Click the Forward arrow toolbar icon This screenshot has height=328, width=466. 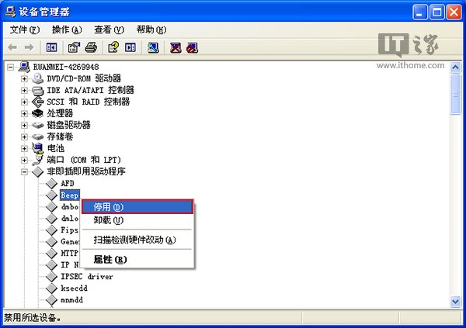tap(30, 47)
